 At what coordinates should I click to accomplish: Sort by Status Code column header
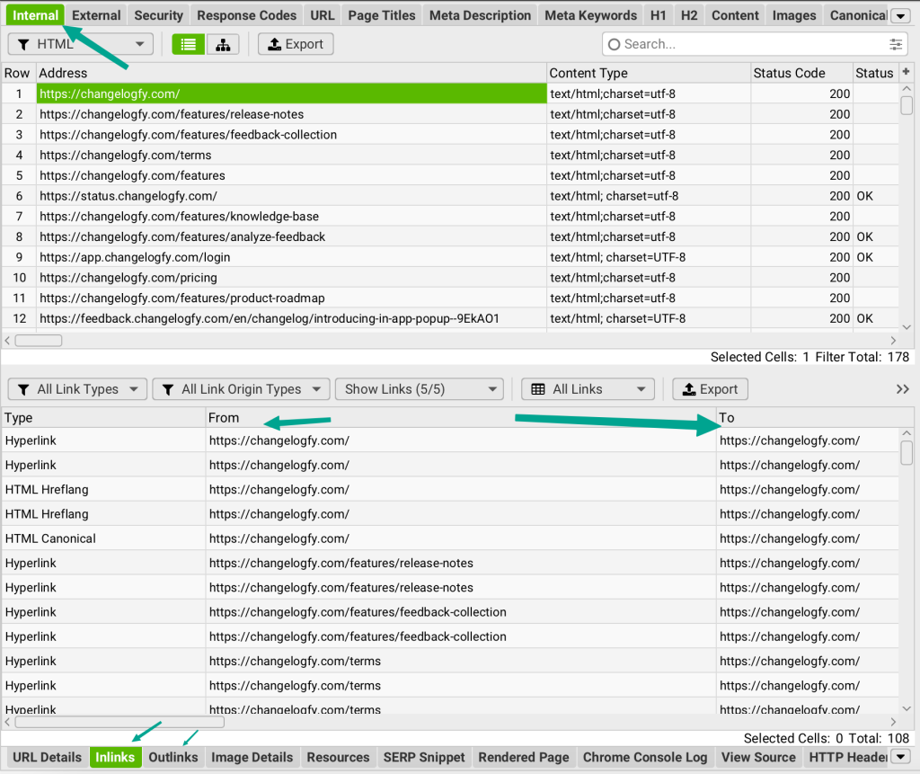[801, 73]
